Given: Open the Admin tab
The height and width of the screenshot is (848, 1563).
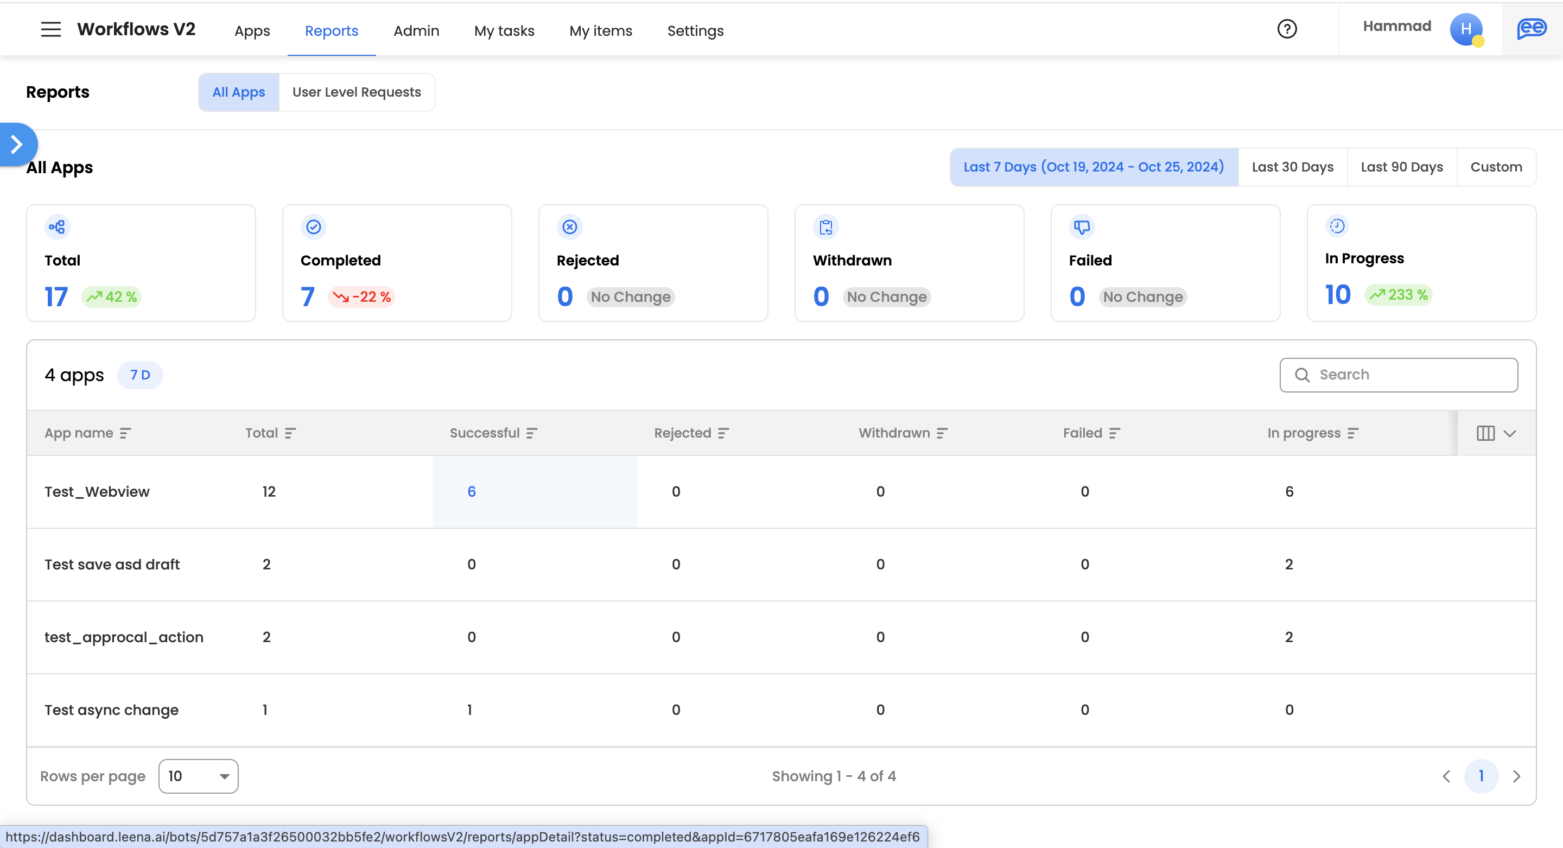Looking at the screenshot, I should 416,30.
